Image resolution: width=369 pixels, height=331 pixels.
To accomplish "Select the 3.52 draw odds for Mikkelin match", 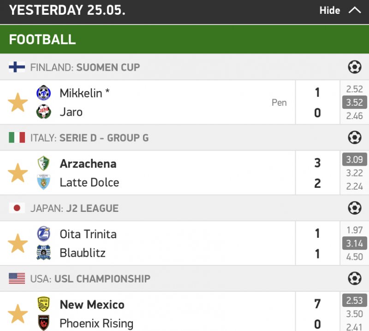I will point(354,102).
